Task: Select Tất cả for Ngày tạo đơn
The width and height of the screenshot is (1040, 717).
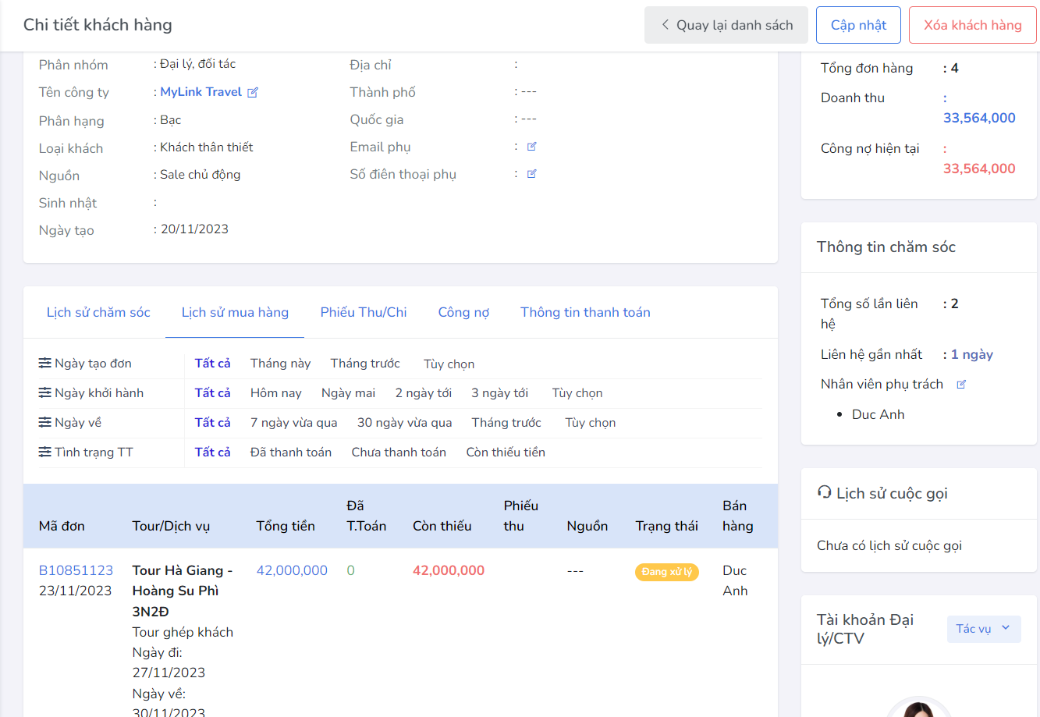Action: click(x=213, y=364)
